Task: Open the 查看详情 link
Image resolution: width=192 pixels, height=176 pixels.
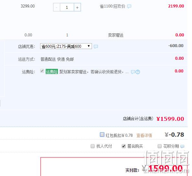Action: pos(144,135)
